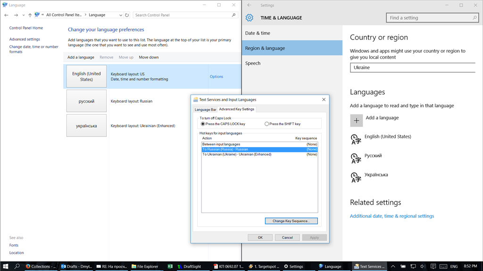Select the українська language tile

pyautogui.click(x=87, y=126)
